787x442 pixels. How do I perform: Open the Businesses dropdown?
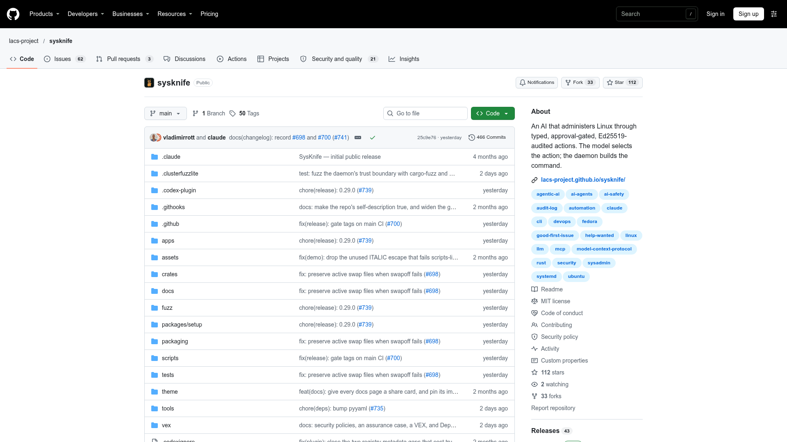131,14
